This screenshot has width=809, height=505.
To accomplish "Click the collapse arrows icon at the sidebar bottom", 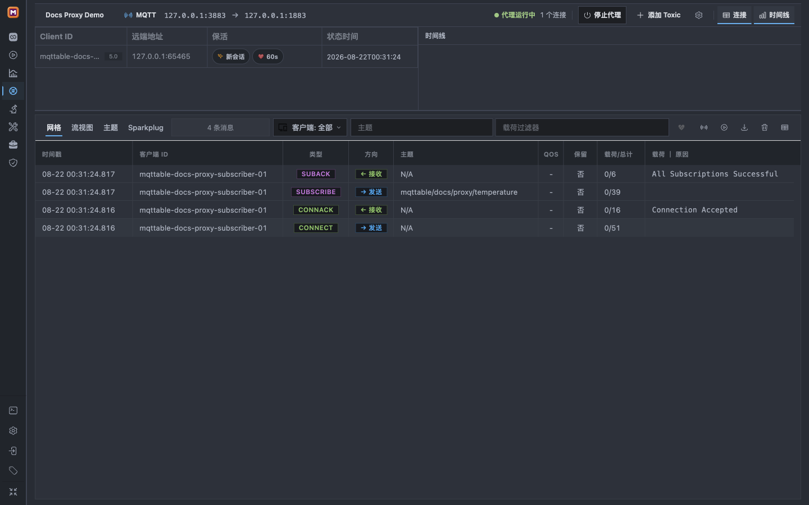I will 13,492.
